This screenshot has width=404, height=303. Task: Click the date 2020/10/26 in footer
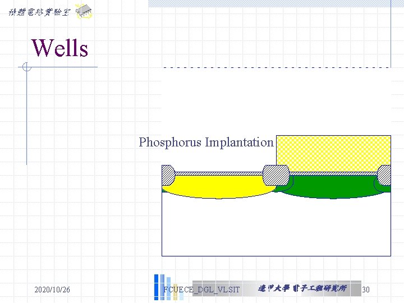coord(52,290)
